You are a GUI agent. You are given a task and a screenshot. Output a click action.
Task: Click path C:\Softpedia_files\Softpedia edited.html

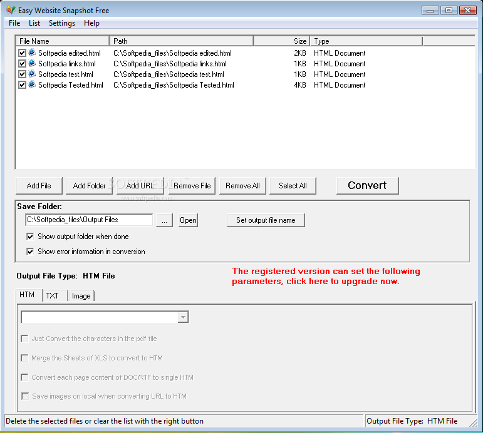click(x=172, y=53)
